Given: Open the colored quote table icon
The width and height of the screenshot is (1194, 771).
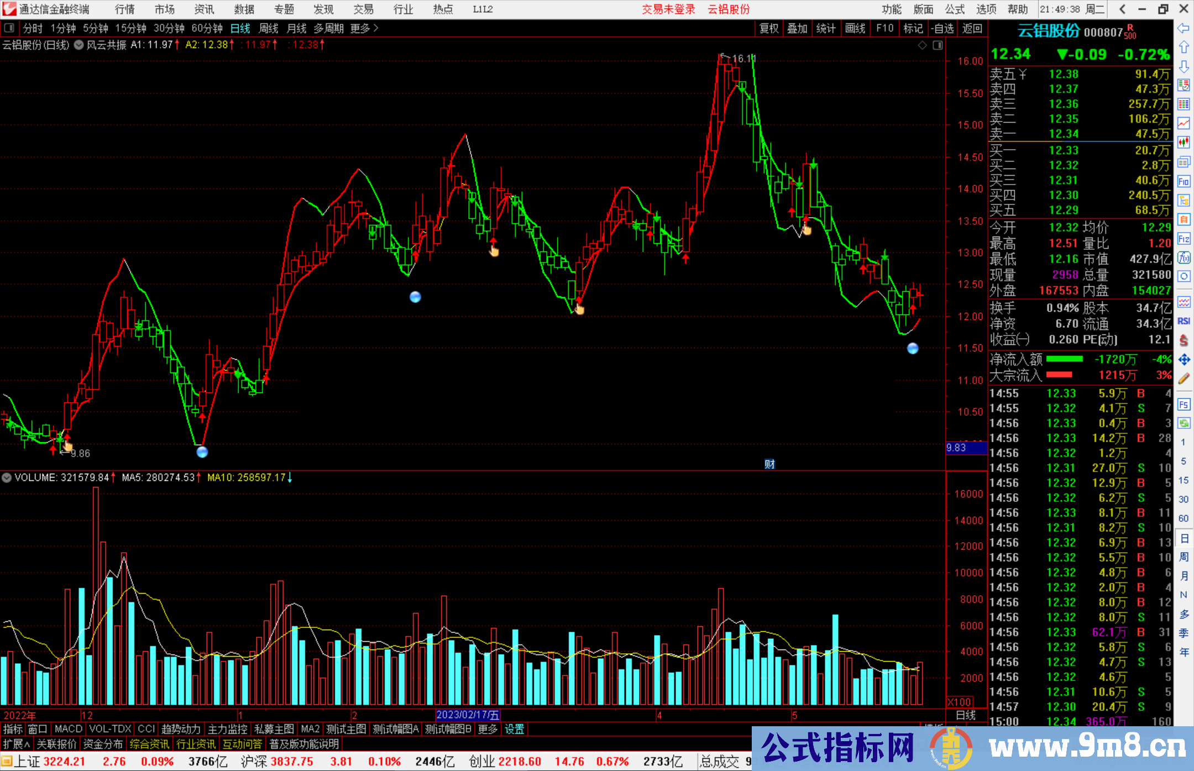Looking at the screenshot, I should click(1183, 104).
